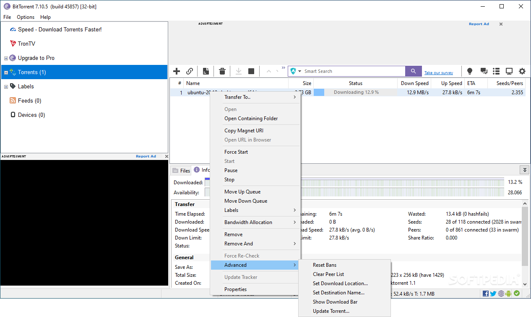531x317 pixels.
Task: Choose Open Containing Folder from context menu
Action: [255, 119]
